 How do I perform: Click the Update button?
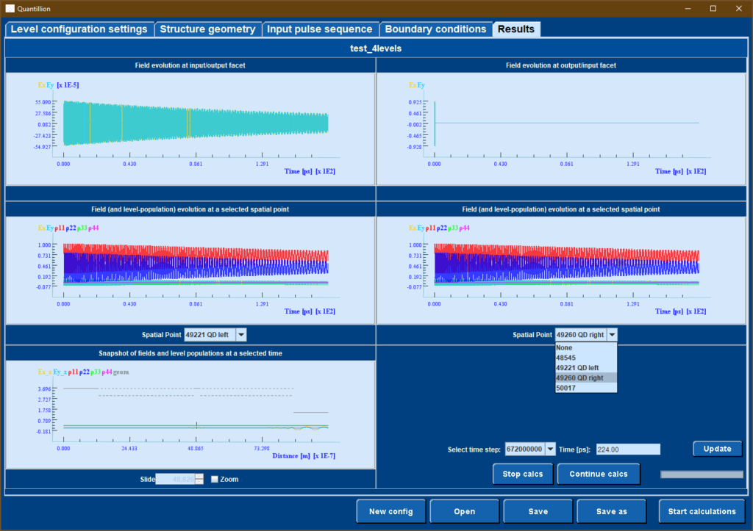(718, 449)
